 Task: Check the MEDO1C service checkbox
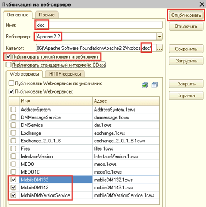(14, 172)
